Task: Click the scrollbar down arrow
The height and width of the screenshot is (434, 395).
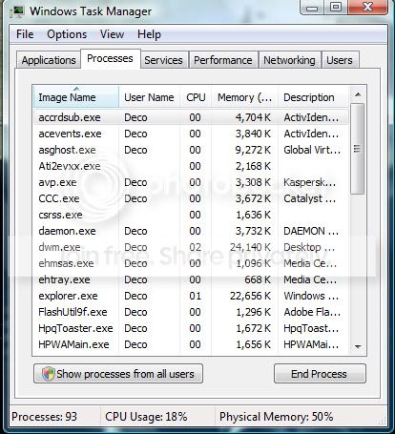Action: [358, 346]
